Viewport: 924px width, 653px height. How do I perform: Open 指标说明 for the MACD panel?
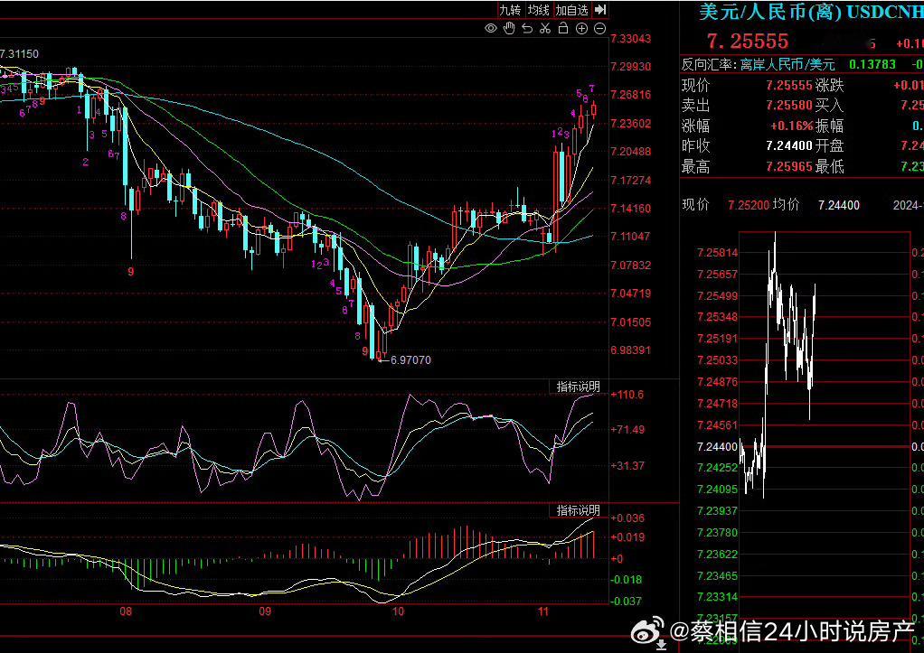pyautogui.click(x=578, y=510)
